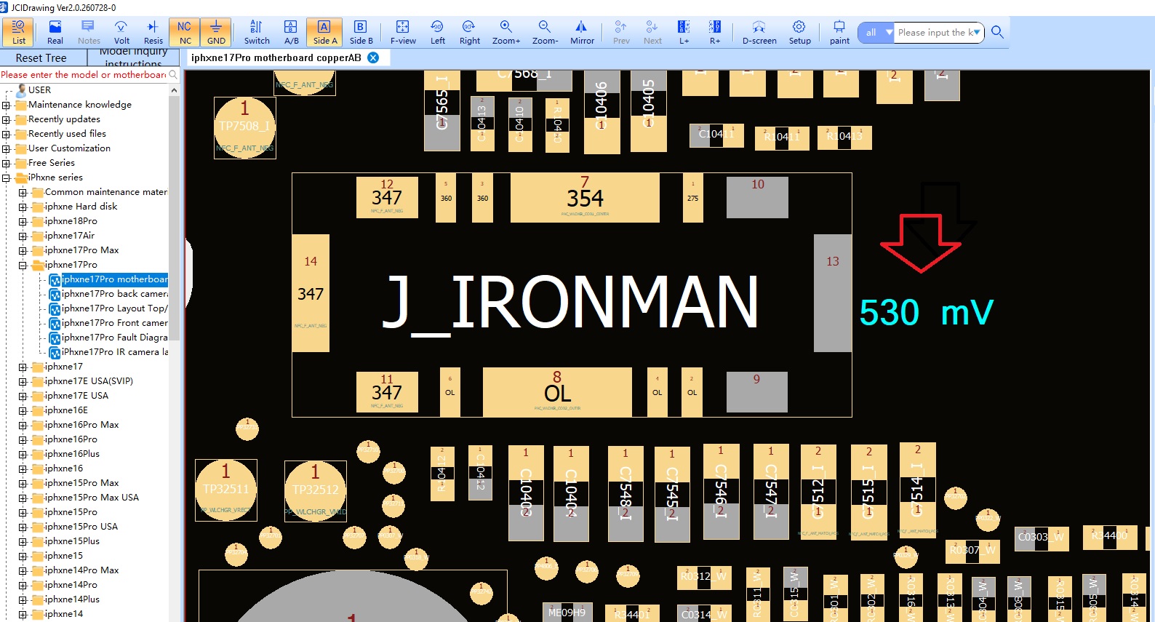The image size is (1155, 622).
Task: Expand Free Series node
Action: [6, 163]
